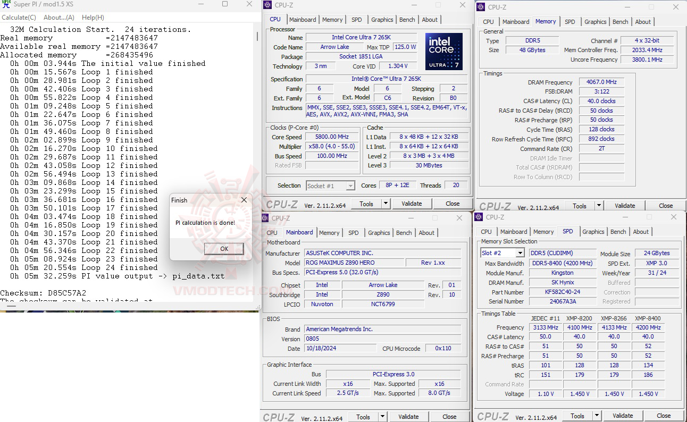Click the Close button in the SPD slot window
Viewport: 687px width, 422px height.
pos(664,416)
